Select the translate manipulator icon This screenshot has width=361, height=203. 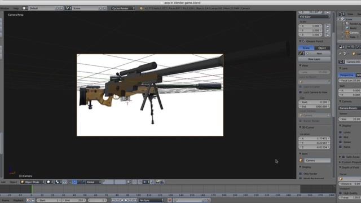(74, 182)
